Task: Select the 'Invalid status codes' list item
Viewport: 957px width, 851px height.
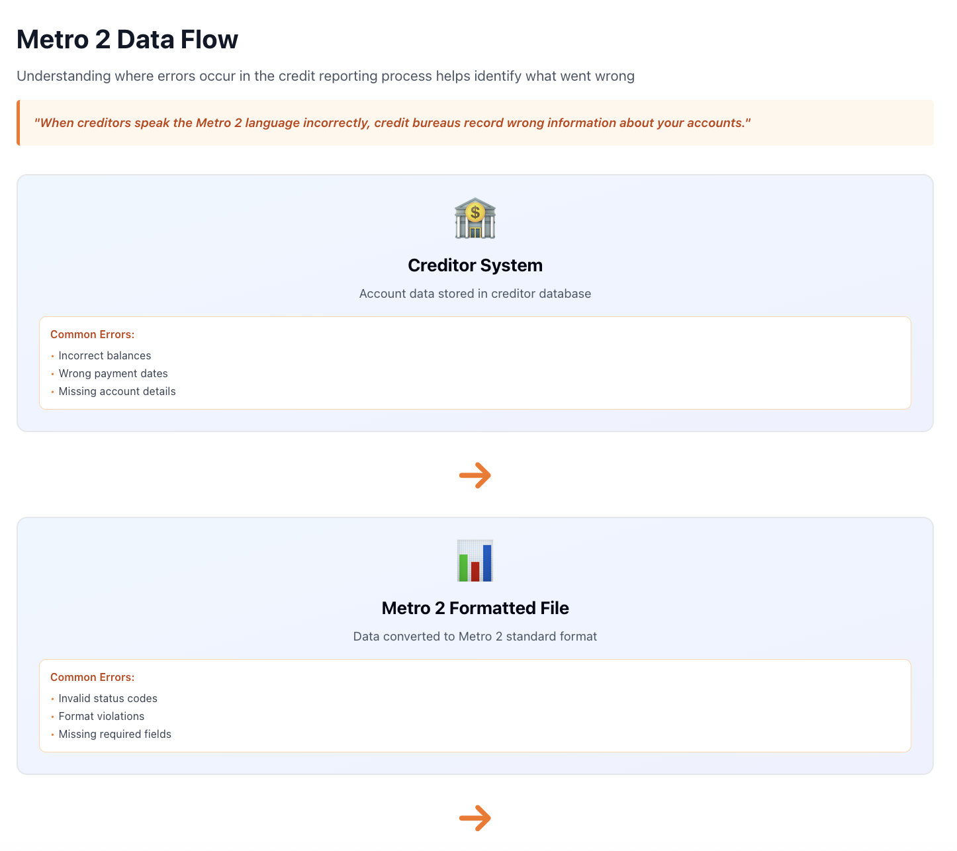Action: pos(108,699)
